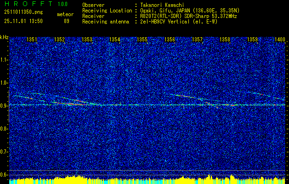Click the meteor label
Viewport: 289px width, 184px height.
point(65,14)
